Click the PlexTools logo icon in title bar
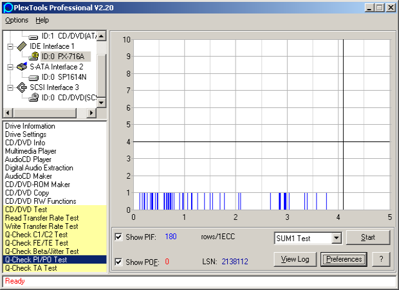The width and height of the screenshot is (399, 290). coord(8,8)
